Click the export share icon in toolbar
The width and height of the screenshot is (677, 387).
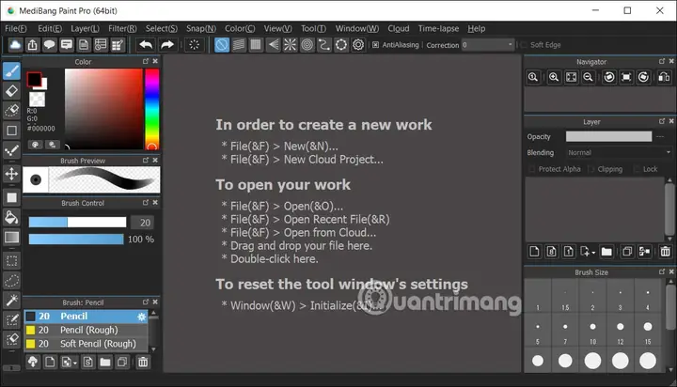[32, 45]
